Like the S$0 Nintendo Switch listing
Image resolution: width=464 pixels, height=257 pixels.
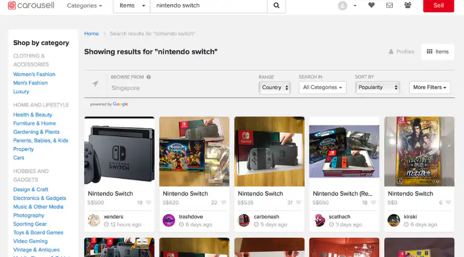pos(449,203)
